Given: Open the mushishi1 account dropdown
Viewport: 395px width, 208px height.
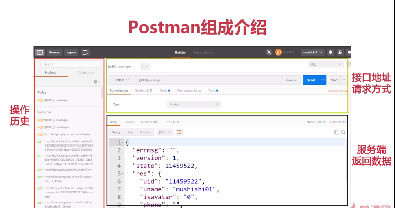Looking at the screenshot, I should [x=313, y=52].
